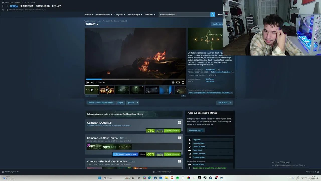321x181 pixels.
Task: Go forward with the Steam forward arrow
Action: click(7, 6)
